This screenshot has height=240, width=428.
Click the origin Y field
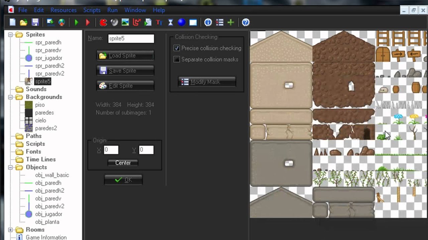146,150
